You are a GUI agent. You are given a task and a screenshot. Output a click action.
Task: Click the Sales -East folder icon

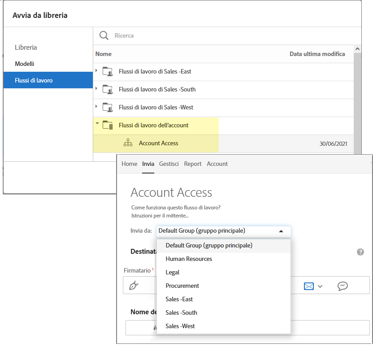pyautogui.click(x=108, y=71)
